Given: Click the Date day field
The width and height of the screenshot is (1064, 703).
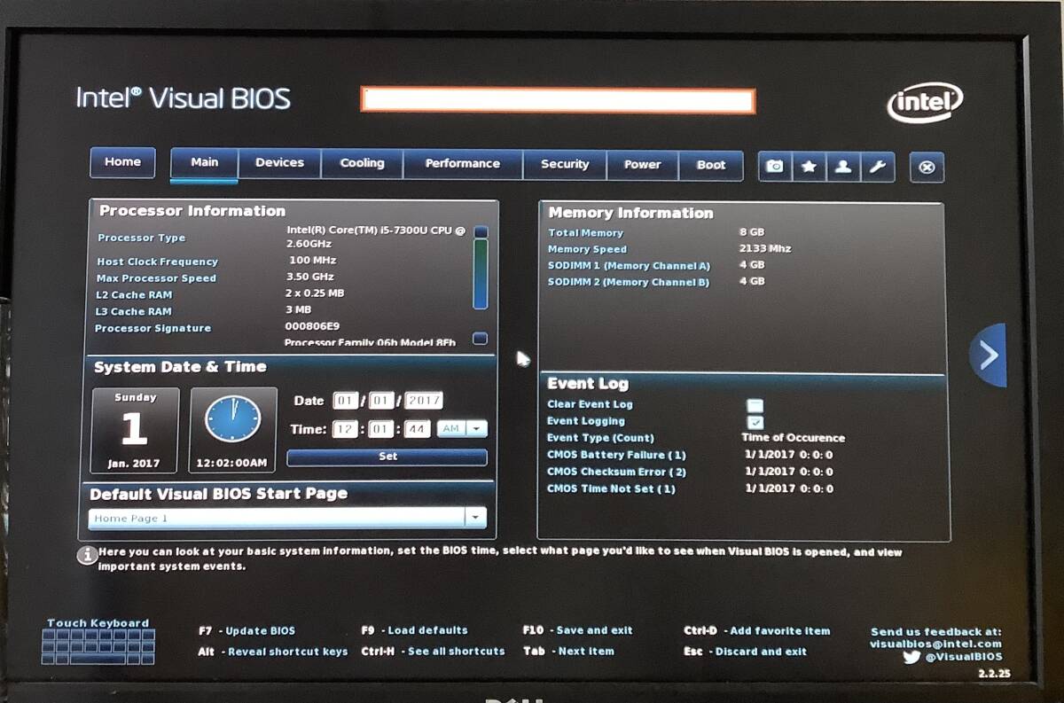Looking at the screenshot, I should [x=381, y=401].
